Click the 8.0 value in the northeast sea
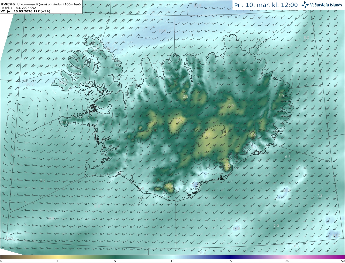345x263 pixels. tap(306, 37)
